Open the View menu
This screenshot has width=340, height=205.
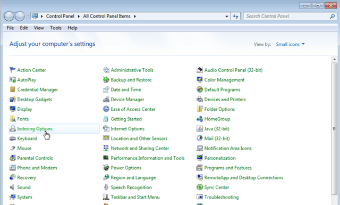(x=39, y=28)
